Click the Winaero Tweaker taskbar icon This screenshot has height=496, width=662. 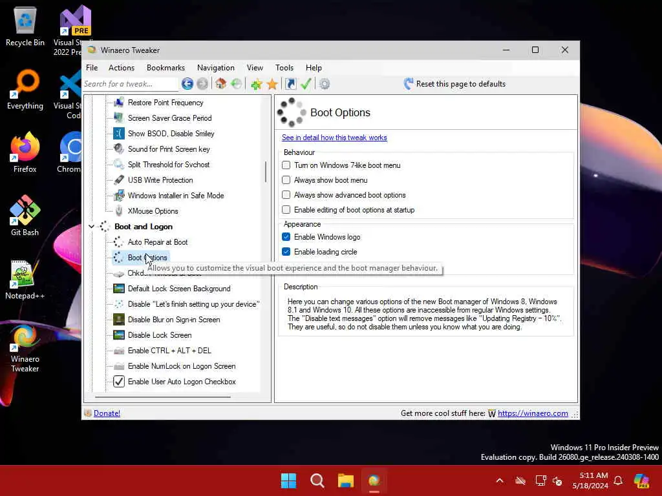point(374,480)
